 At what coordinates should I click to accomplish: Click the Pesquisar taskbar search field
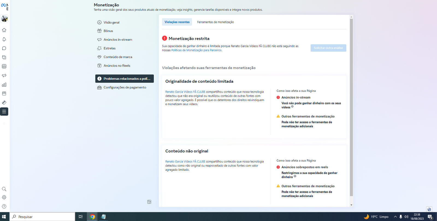pyautogui.click(x=43, y=217)
